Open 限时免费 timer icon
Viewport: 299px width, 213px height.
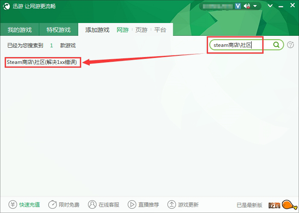(53, 204)
